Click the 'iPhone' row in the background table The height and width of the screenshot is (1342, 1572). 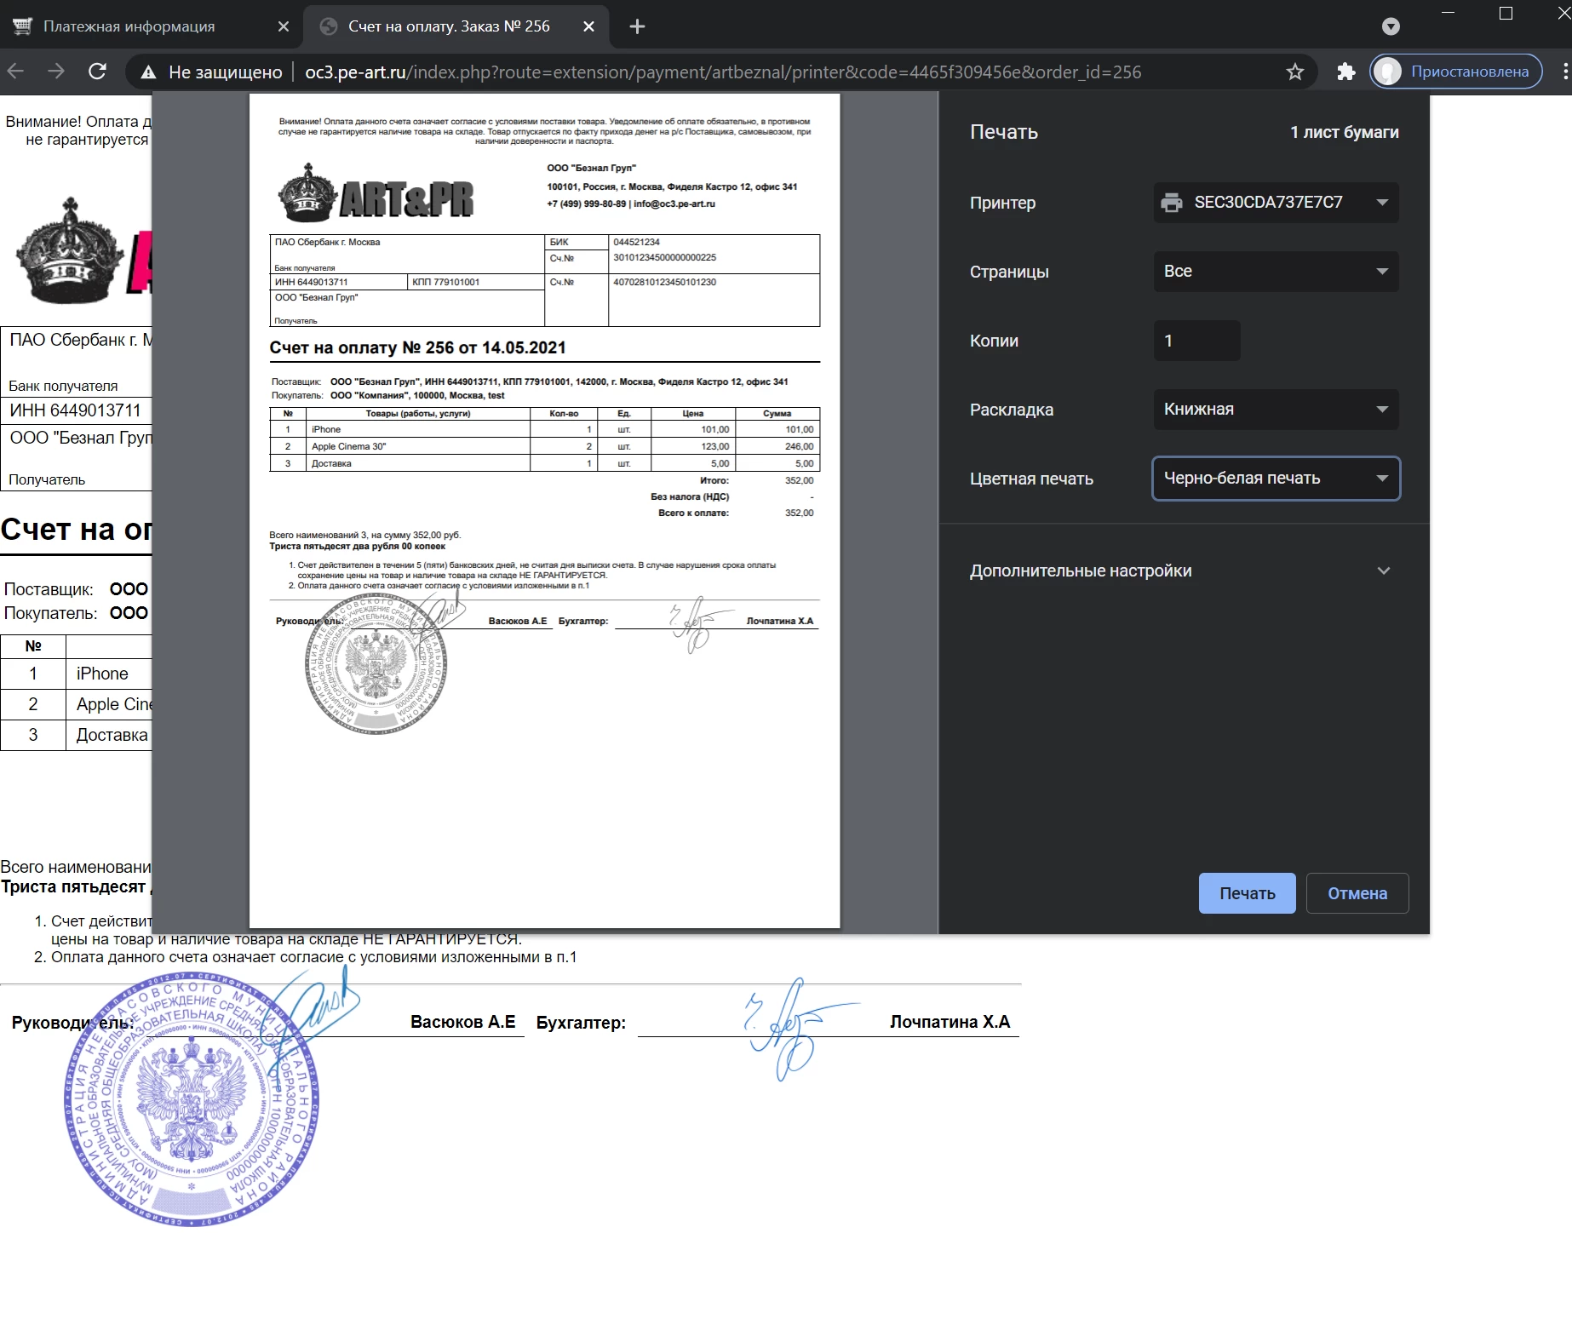click(x=76, y=674)
